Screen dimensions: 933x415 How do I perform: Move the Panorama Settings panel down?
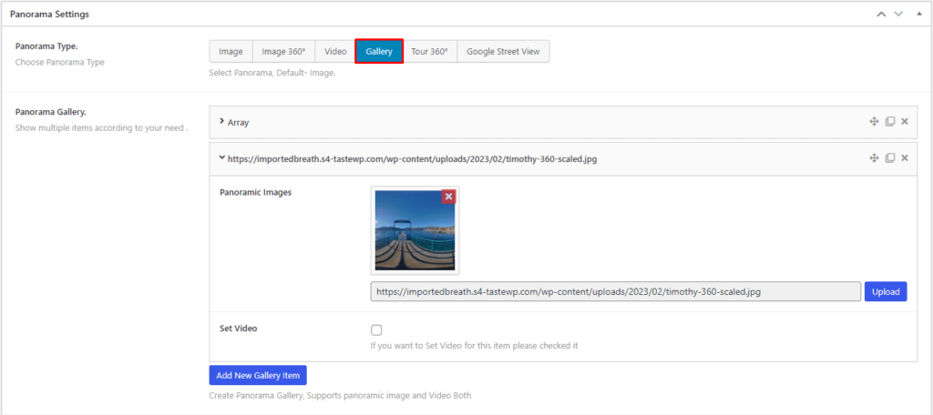[898, 15]
